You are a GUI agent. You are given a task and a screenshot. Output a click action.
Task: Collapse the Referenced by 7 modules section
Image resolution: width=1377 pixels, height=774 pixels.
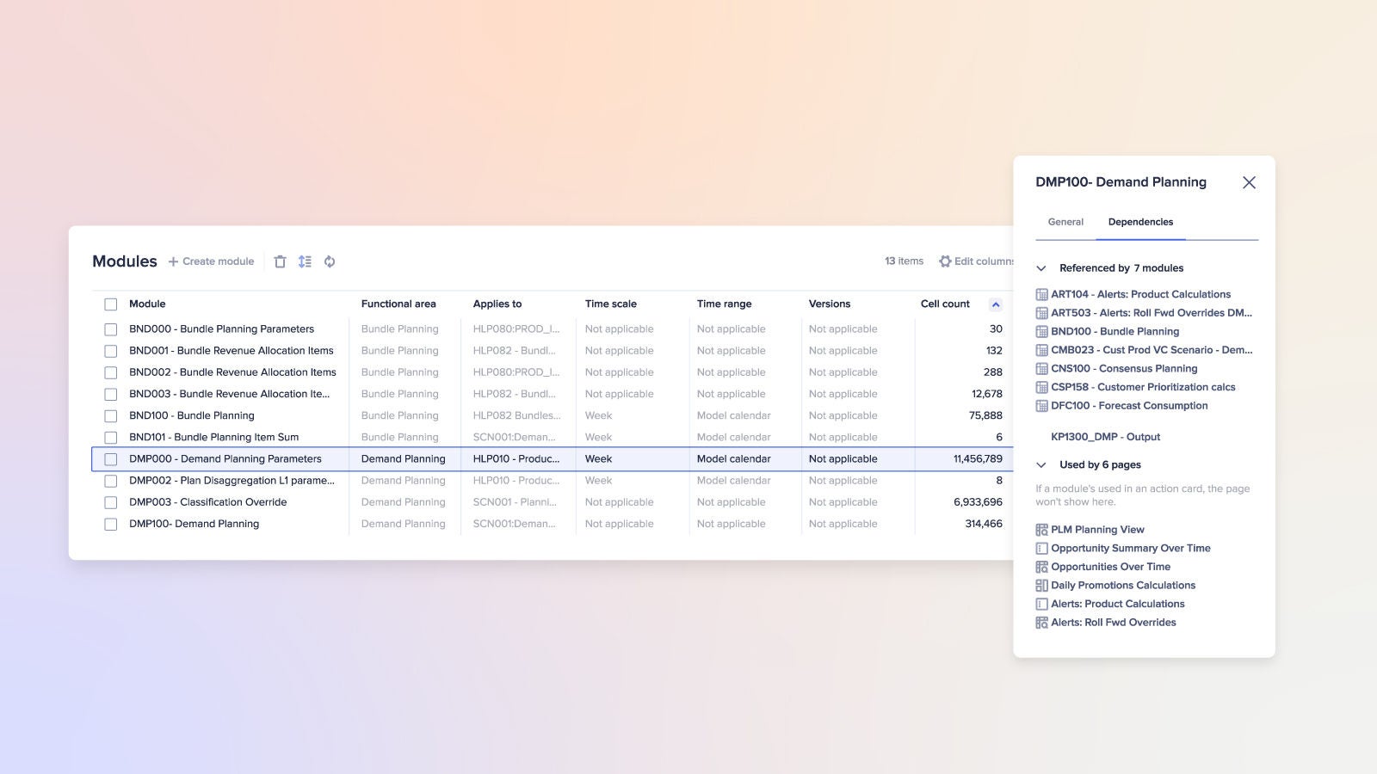pyautogui.click(x=1040, y=267)
